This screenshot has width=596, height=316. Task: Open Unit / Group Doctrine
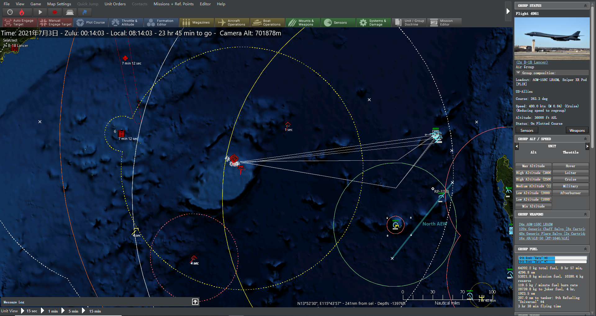[409, 22]
